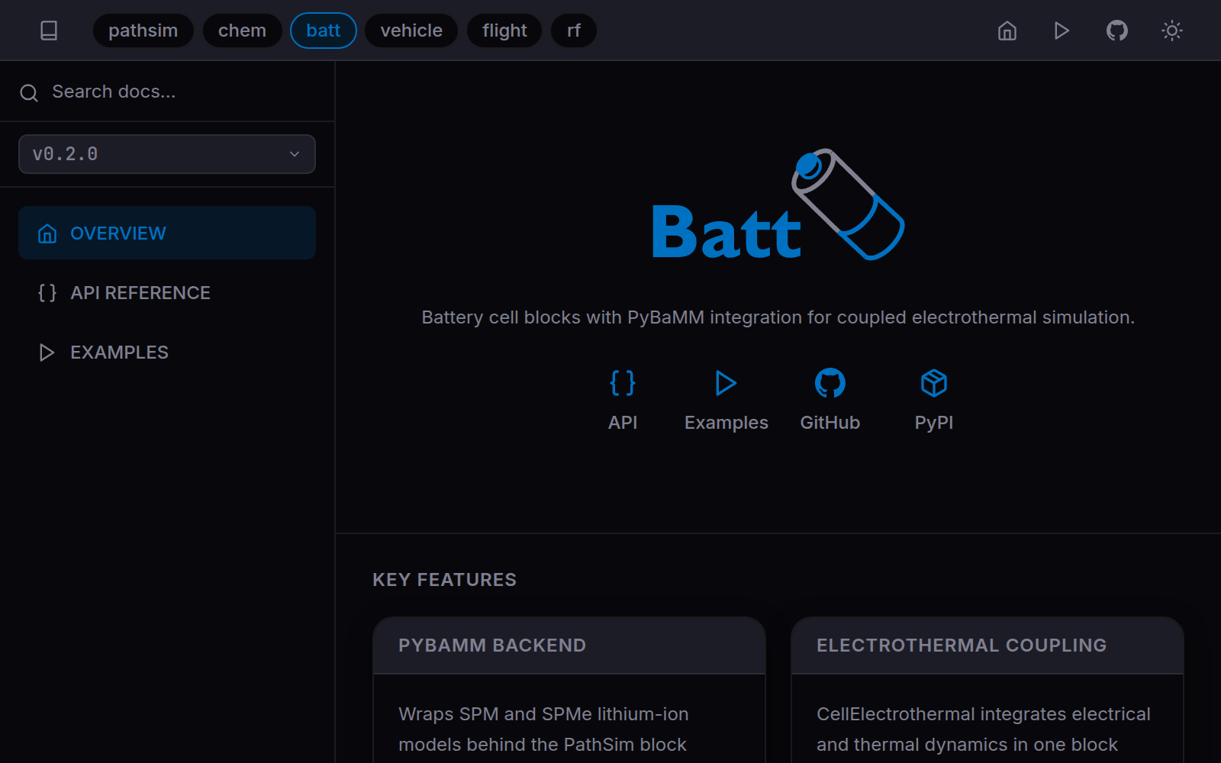Click the GitHub octocat icon in hero
Image resolution: width=1221 pixels, height=763 pixels.
830,383
